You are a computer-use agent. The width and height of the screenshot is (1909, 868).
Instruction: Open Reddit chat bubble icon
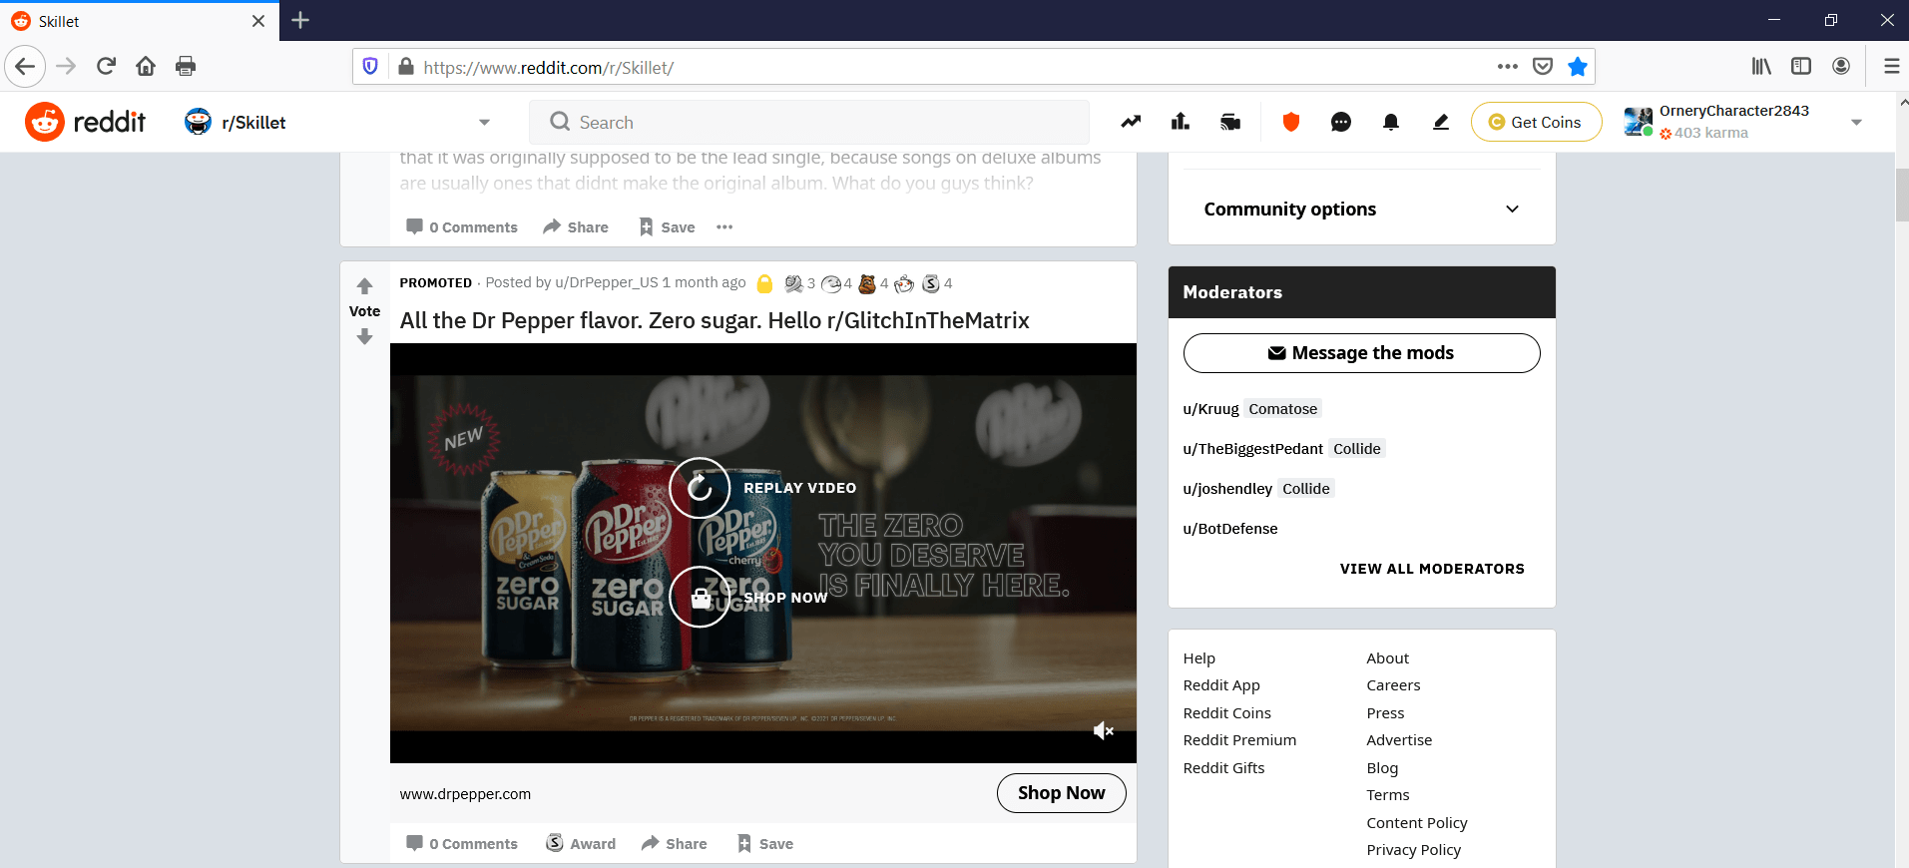1341,122
